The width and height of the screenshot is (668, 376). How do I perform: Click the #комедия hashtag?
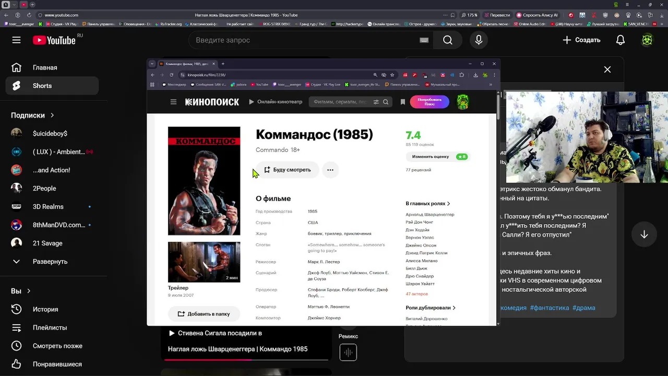pos(514,308)
